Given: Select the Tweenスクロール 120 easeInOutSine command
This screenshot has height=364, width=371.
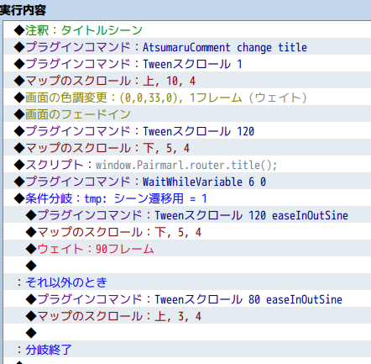Looking at the screenshot, I should (x=187, y=215).
